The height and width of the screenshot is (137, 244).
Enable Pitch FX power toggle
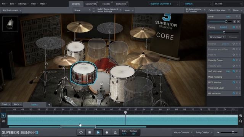(234, 55)
